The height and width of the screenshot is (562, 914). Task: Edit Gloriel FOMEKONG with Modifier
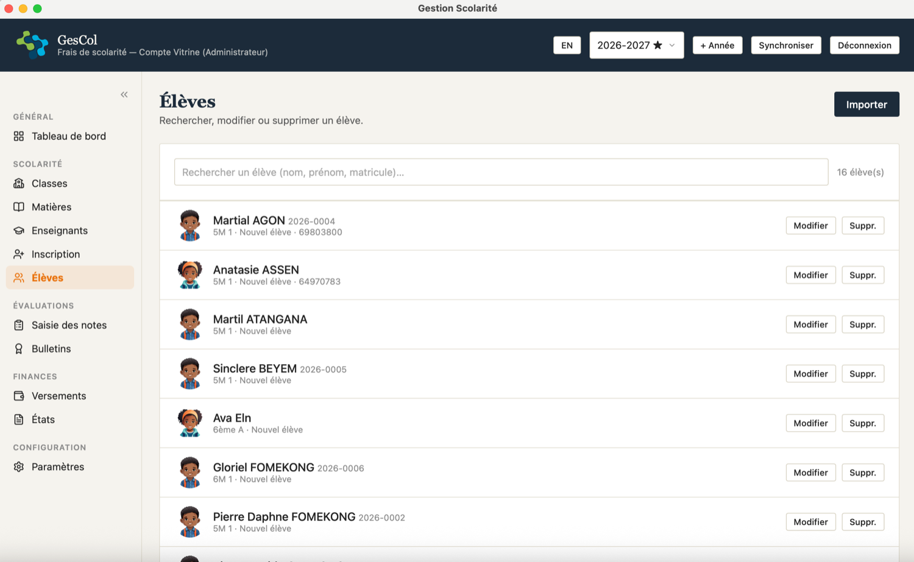pos(810,472)
